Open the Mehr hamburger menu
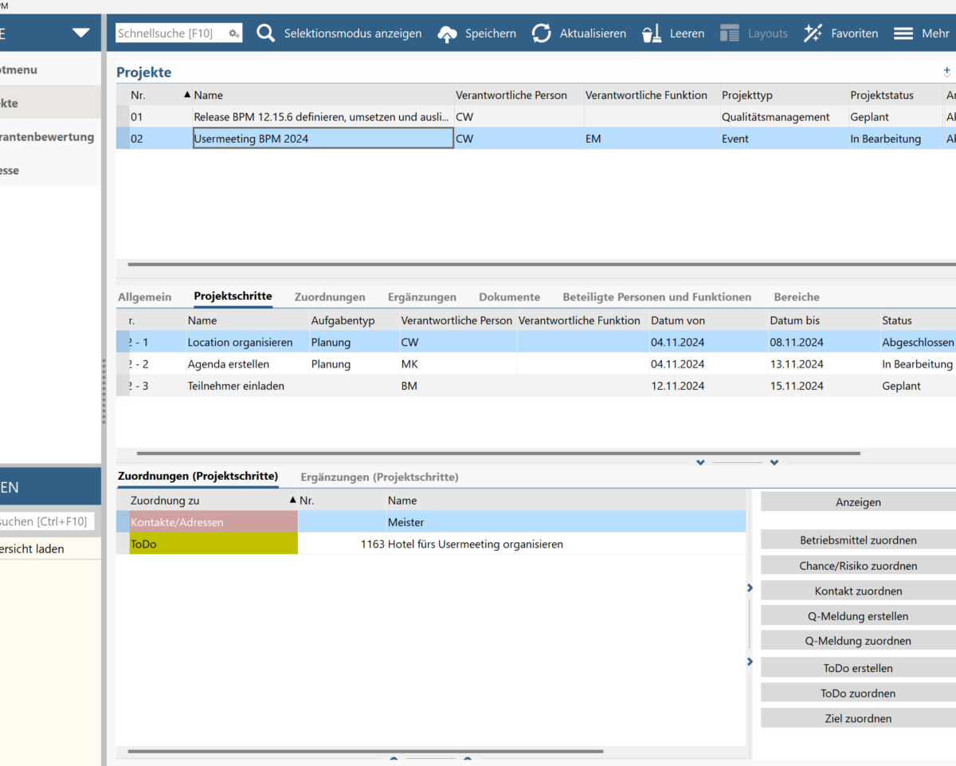 [x=921, y=33]
